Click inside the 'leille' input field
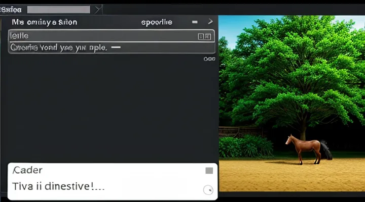This screenshot has width=365, height=202. pyautogui.click(x=101, y=36)
